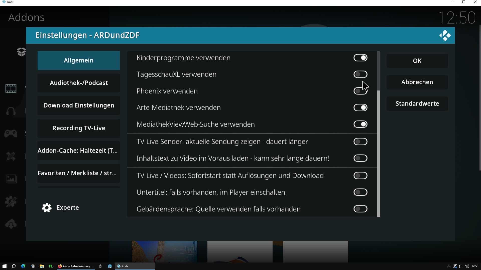The height and width of the screenshot is (270, 481).
Task: Select Recording TV-Live category
Action: pos(79,128)
